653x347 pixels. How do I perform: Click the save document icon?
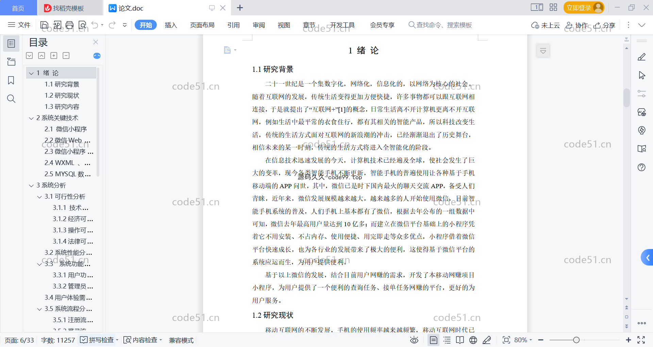44,25
